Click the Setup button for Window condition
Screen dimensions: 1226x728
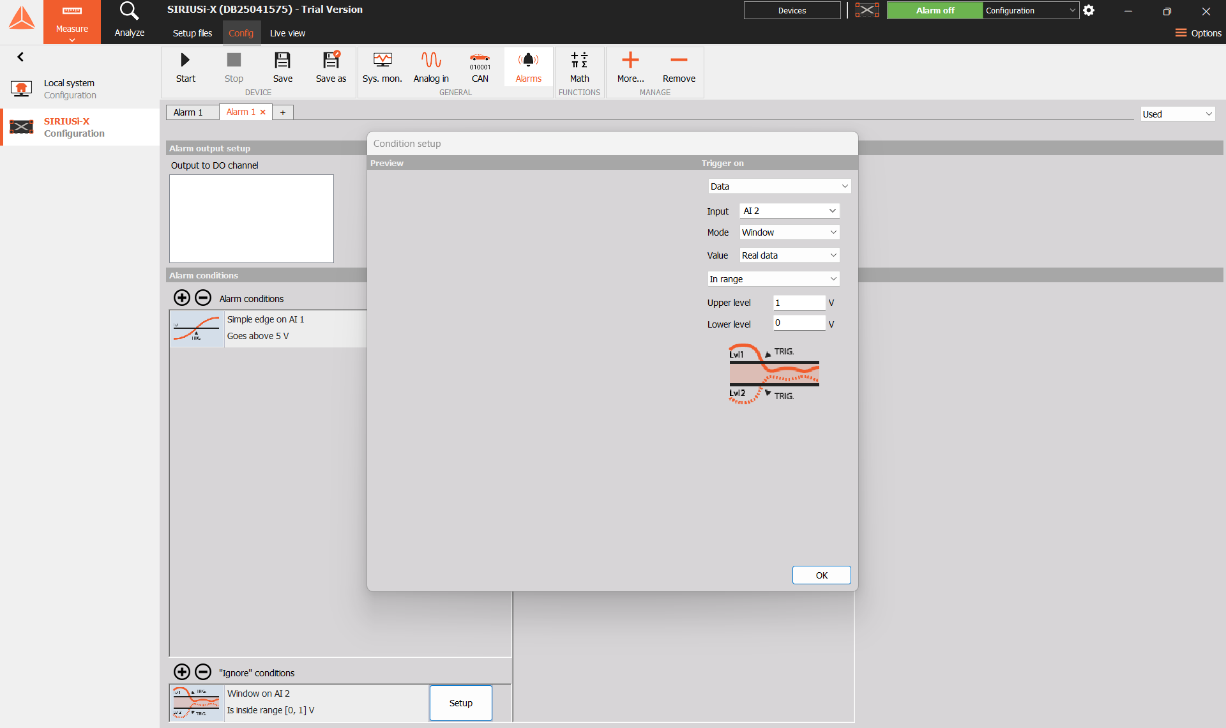click(460, 703)
